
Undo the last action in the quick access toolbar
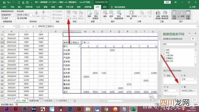(x=8, y=2)
